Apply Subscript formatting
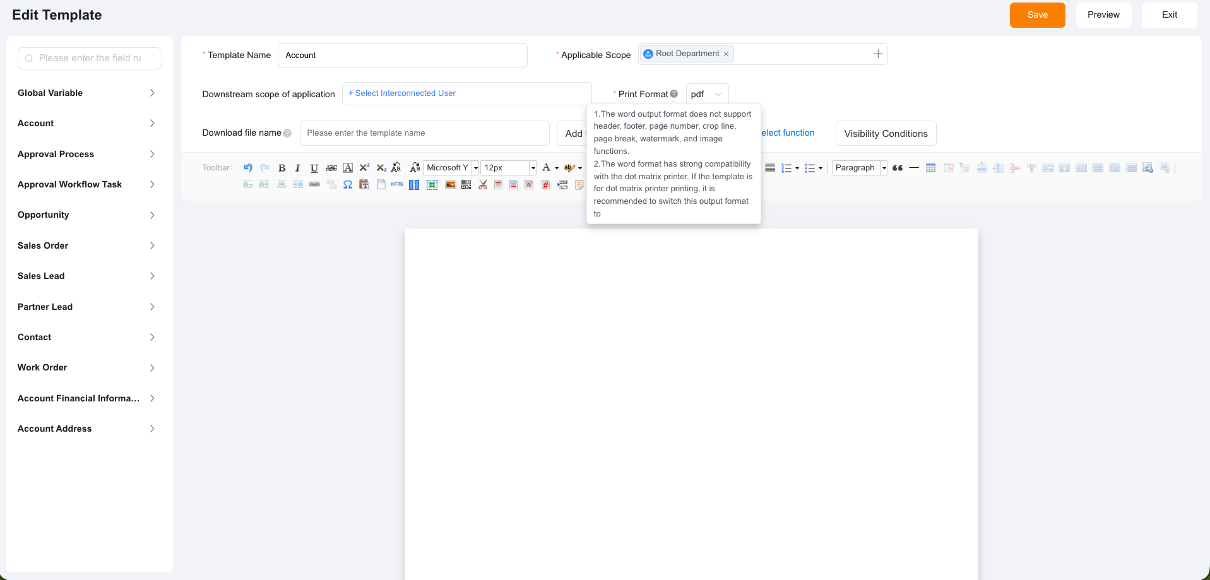 tap(381, 168)
